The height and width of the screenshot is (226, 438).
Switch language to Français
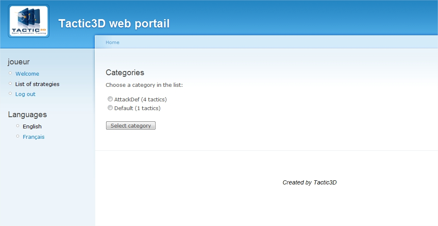coord(33,137)
